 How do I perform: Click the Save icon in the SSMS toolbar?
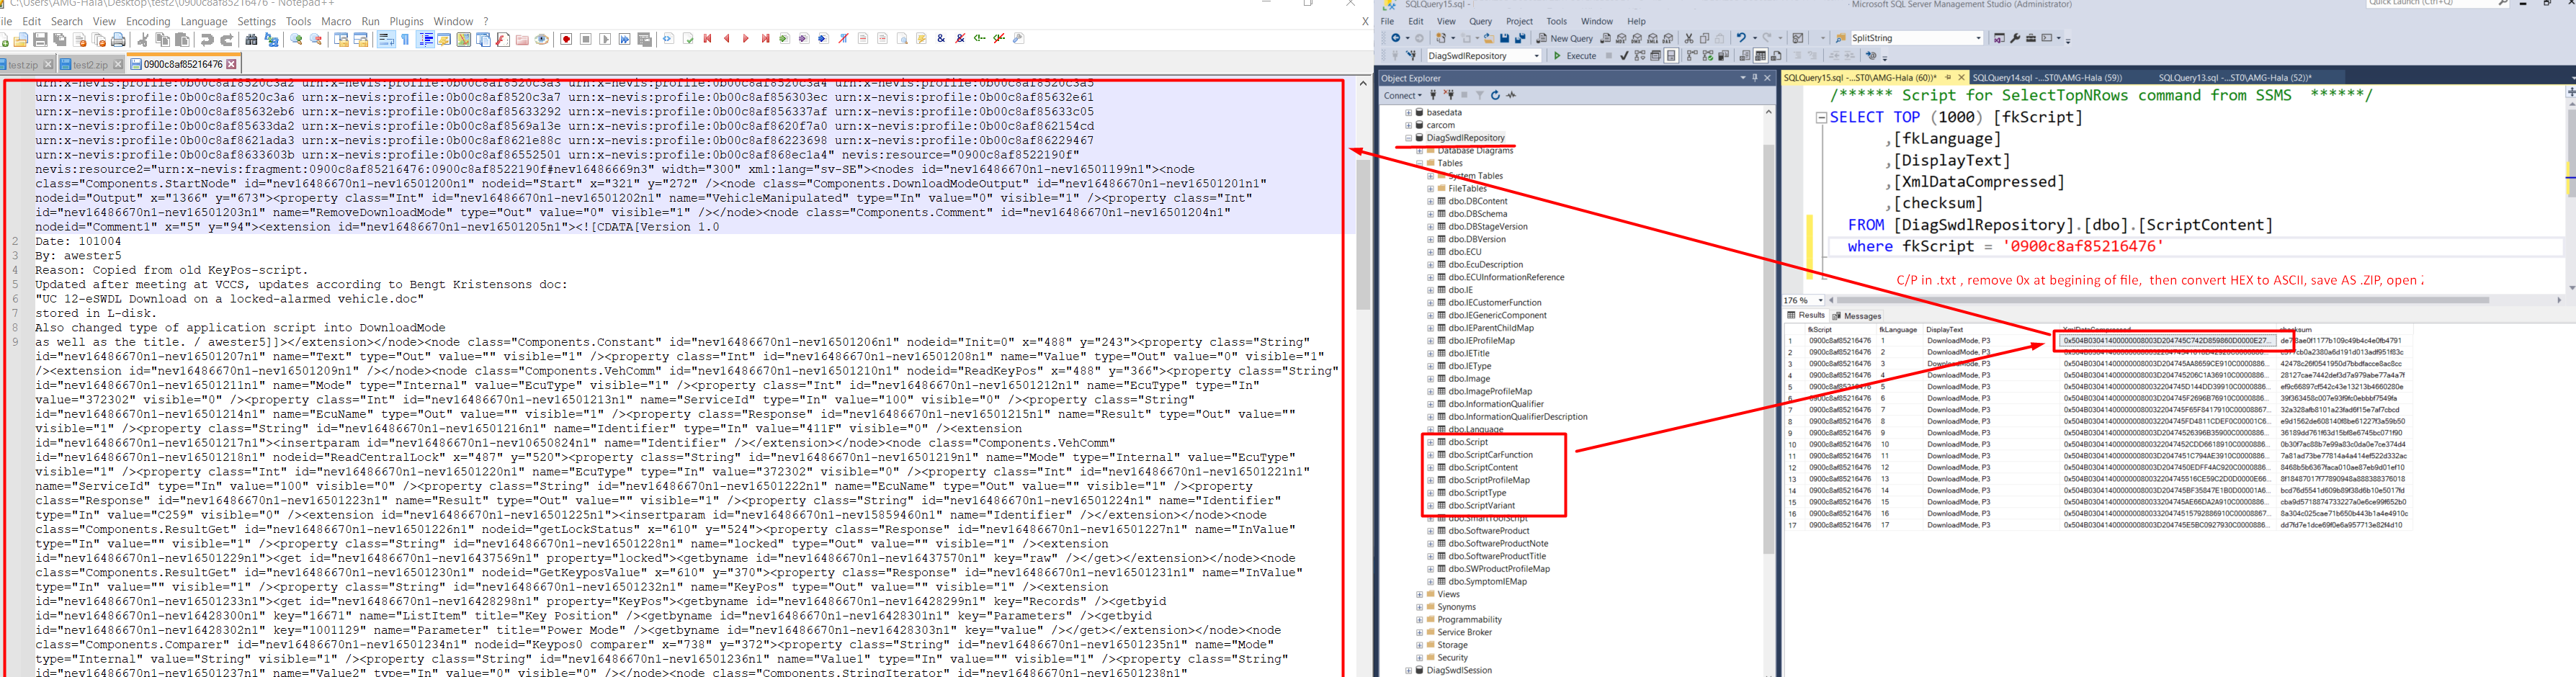pos(1504,38)
